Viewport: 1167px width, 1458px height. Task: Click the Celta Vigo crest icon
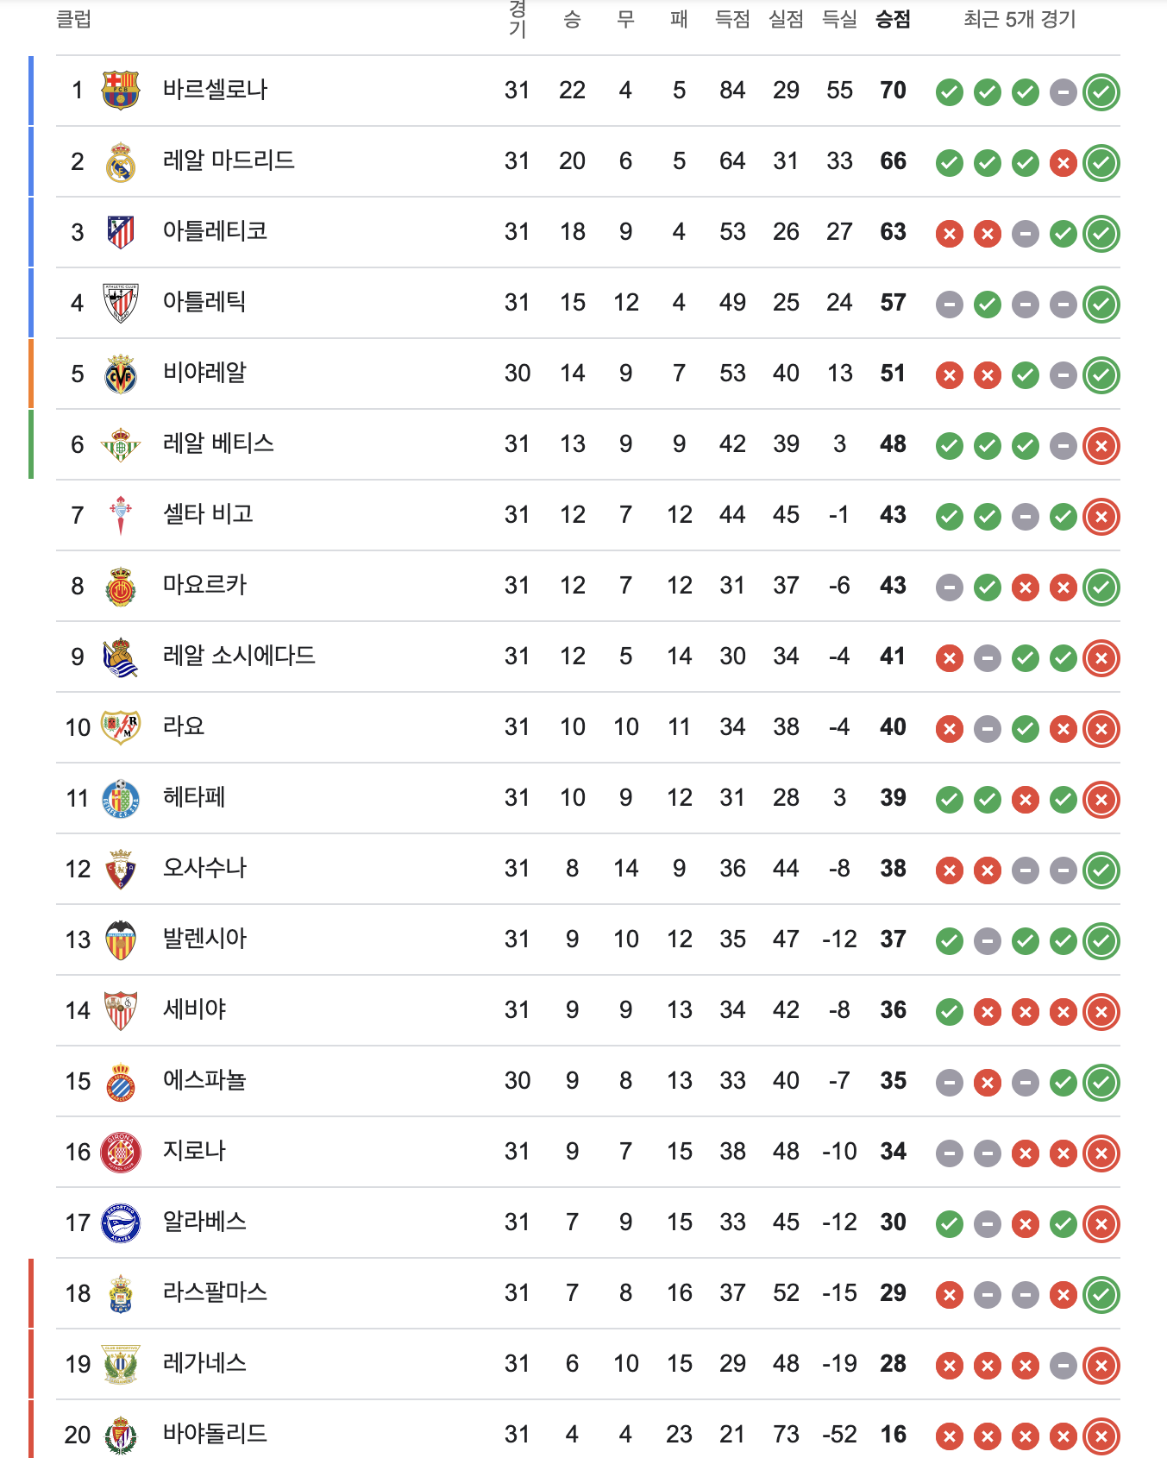(x=121, y=515)
